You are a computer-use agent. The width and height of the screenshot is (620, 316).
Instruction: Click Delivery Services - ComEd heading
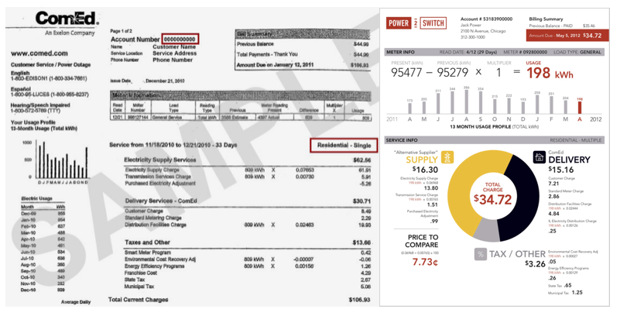click(x=161, y=201)
